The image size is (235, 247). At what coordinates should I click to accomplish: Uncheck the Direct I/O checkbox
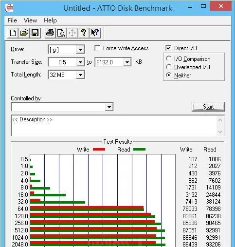(168, 48)
